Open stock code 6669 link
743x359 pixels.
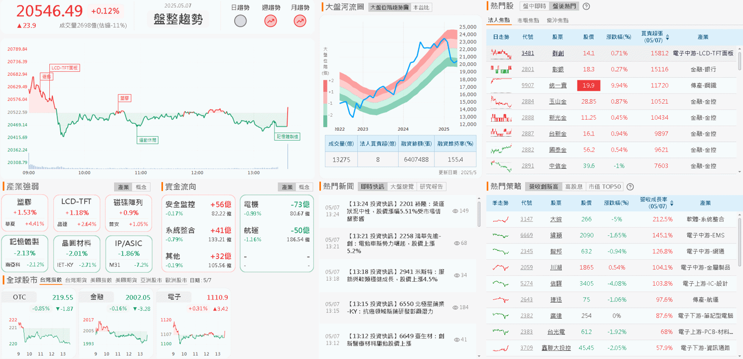tap(527, 235)
